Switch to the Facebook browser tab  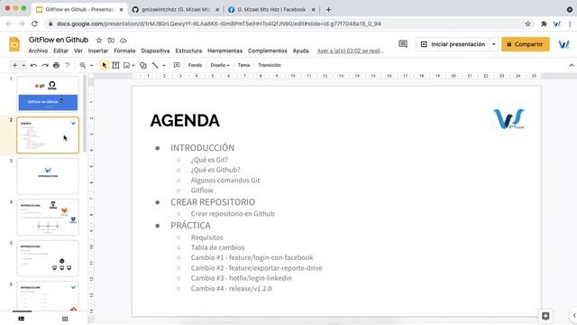[271, 10]
